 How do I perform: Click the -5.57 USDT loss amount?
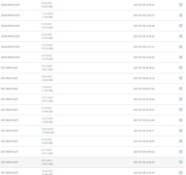click(x=47, y=119)
